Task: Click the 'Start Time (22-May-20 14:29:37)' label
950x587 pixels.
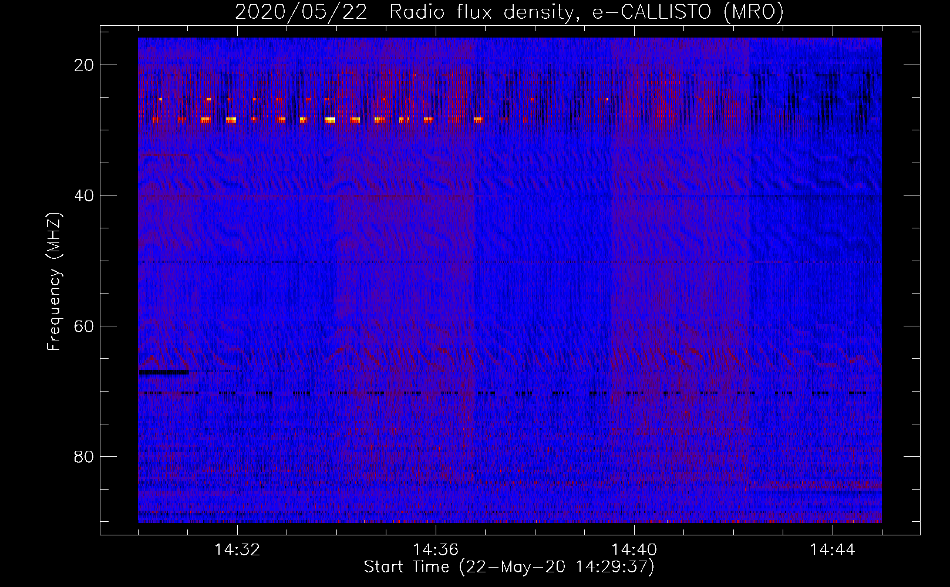Action: (x=509, y=567)
